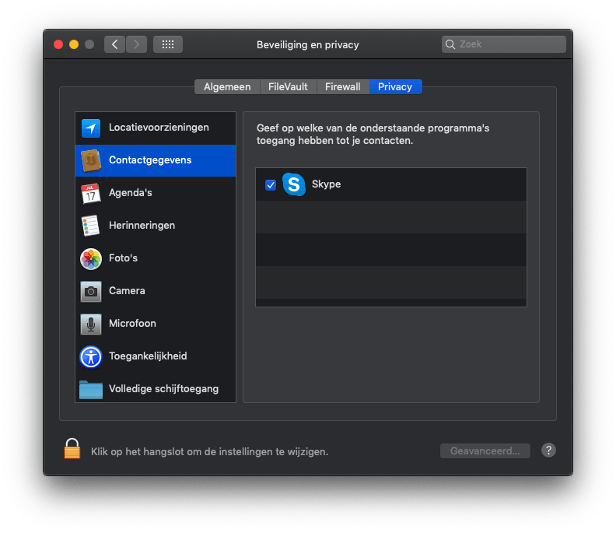Click the Skype name in the app list

click(326, 184)
